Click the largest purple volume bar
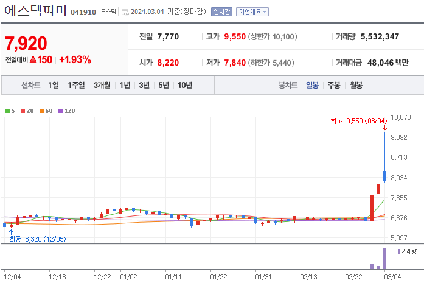 (385, 259)
